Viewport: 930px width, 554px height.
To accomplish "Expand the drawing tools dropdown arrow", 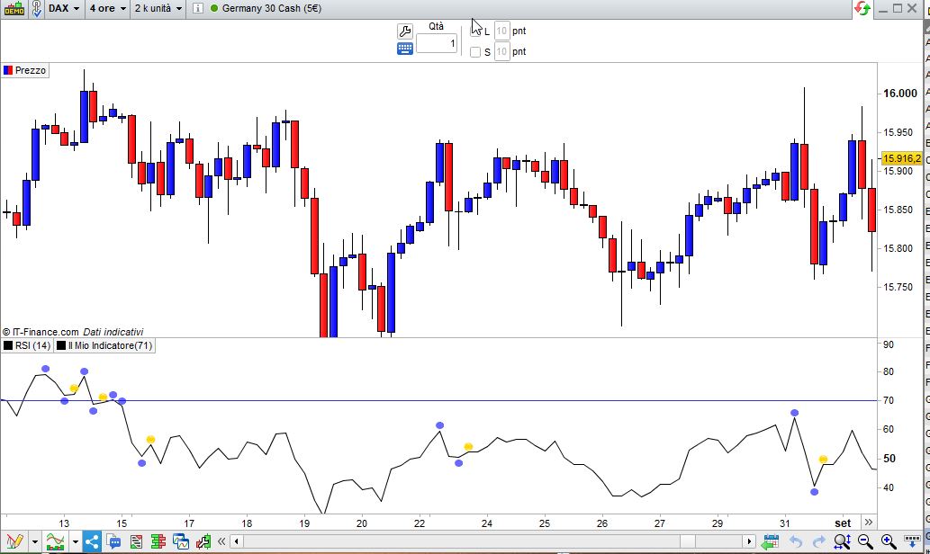I will pos(35,541).
